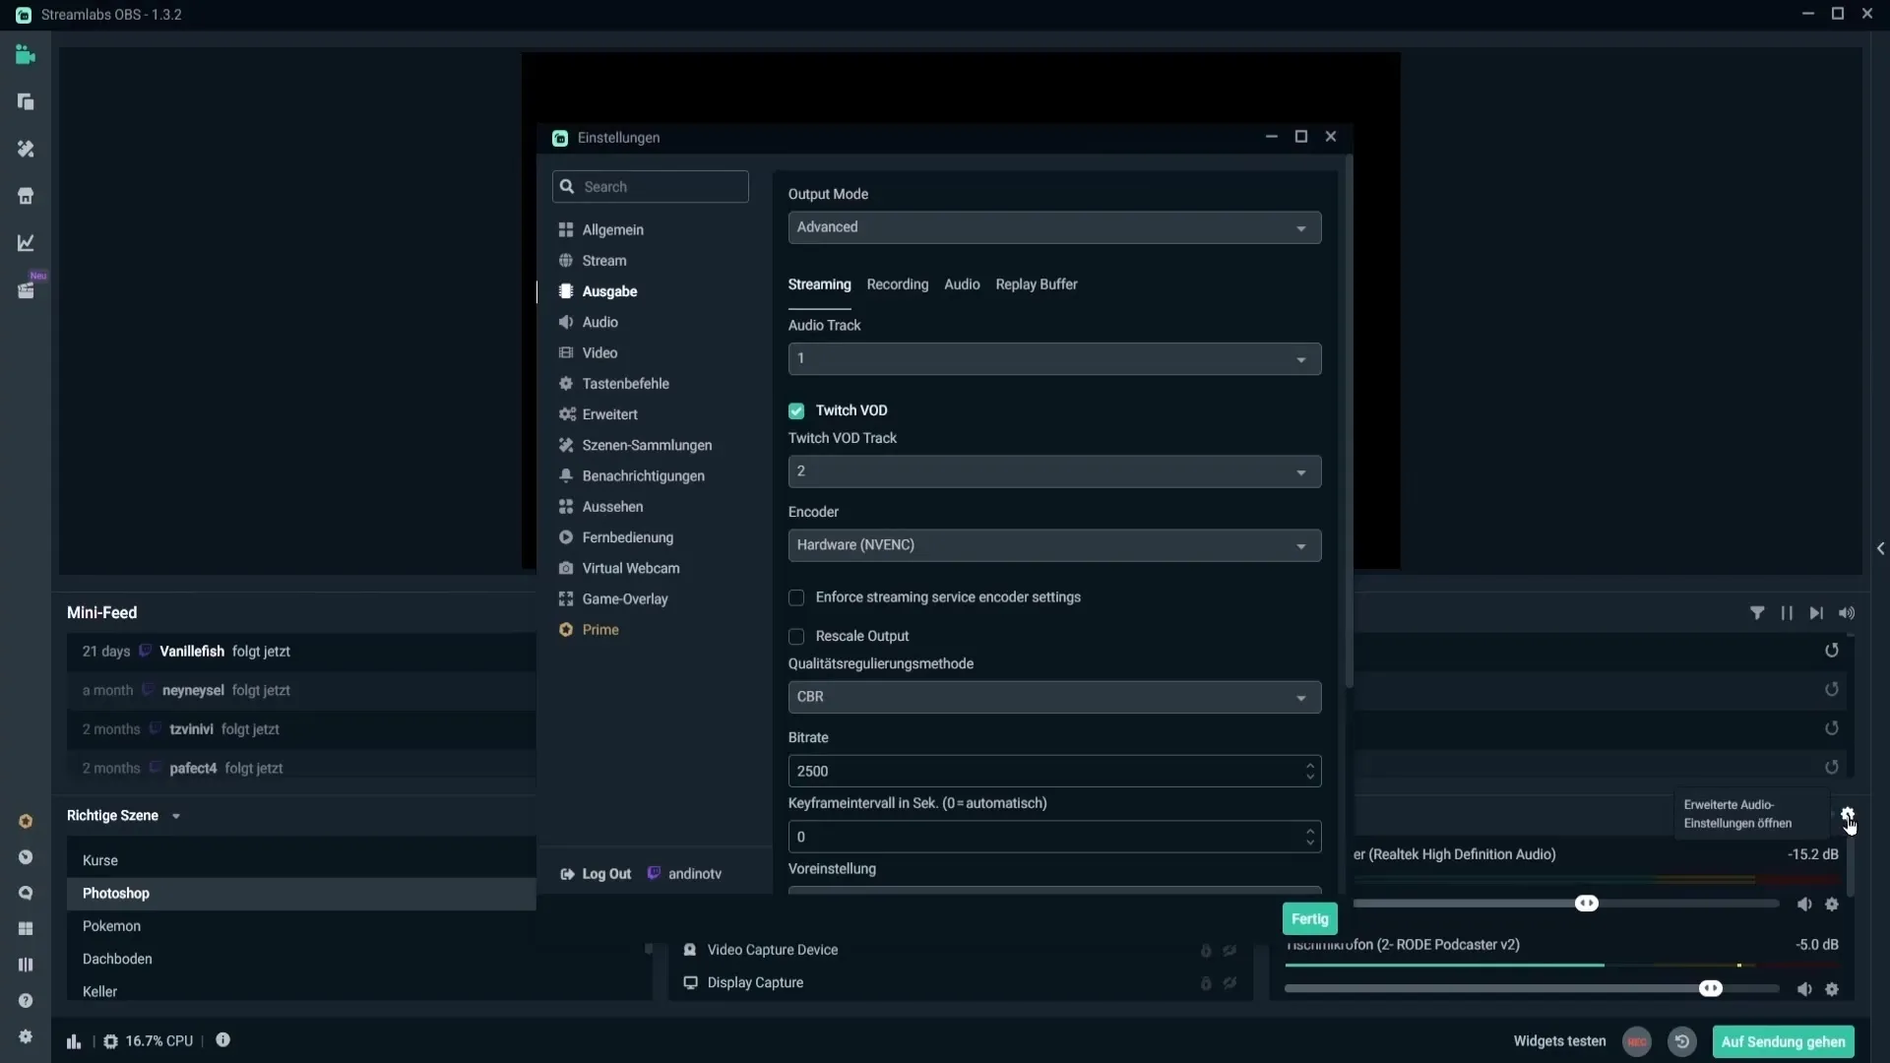
Task: Open the Editor view from left sidebar
Action: (x=26, y=55)
